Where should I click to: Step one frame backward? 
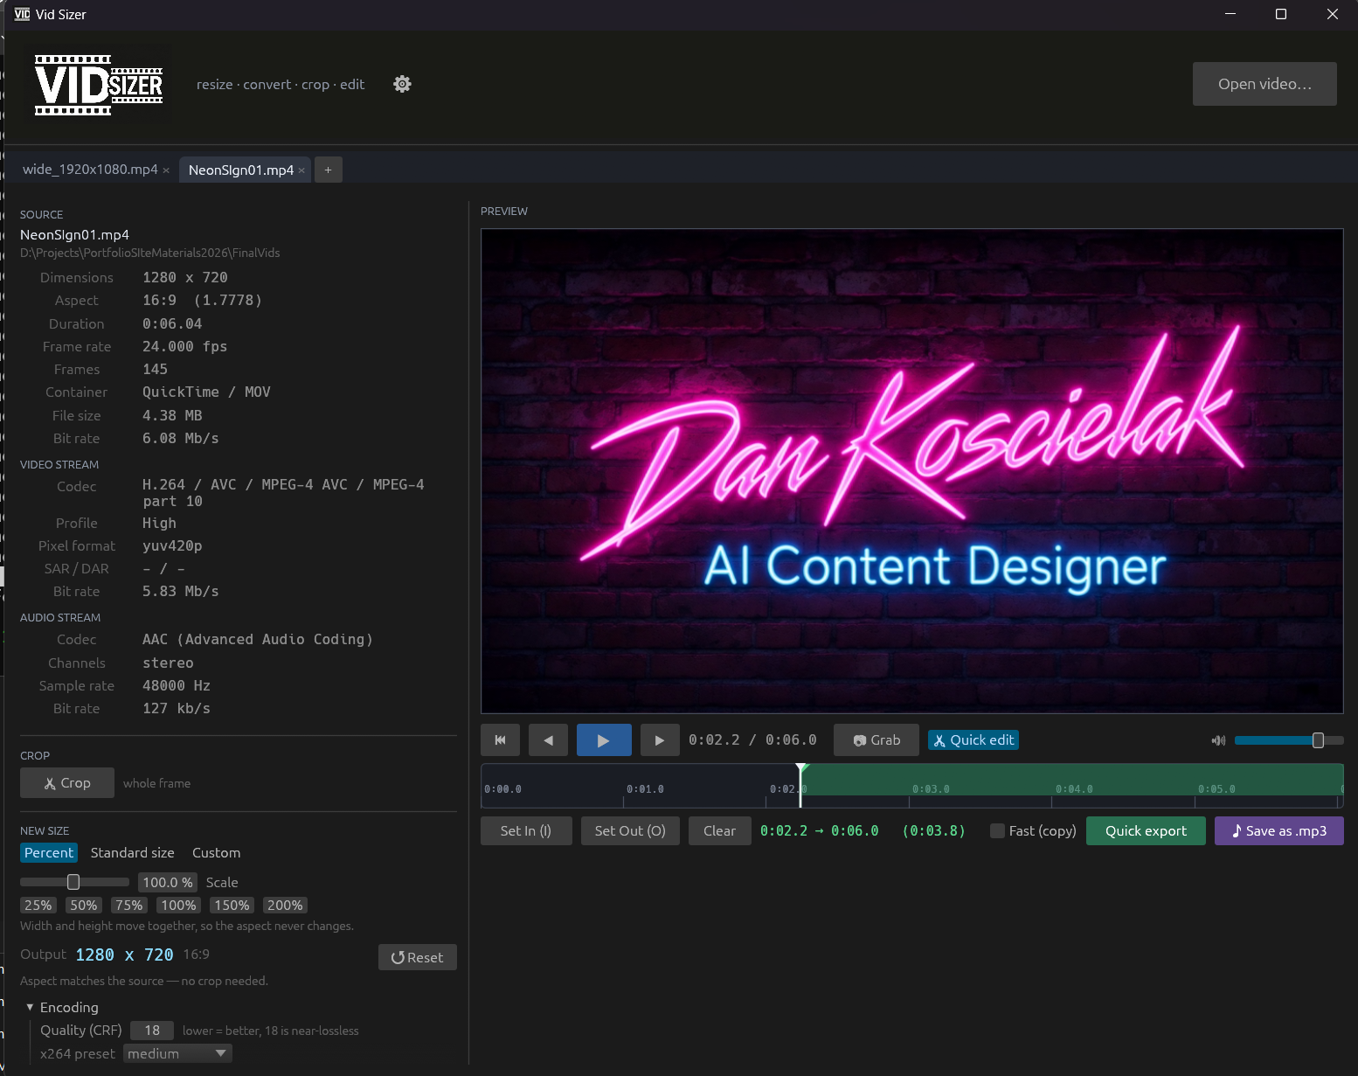click(x=548, y=740)
